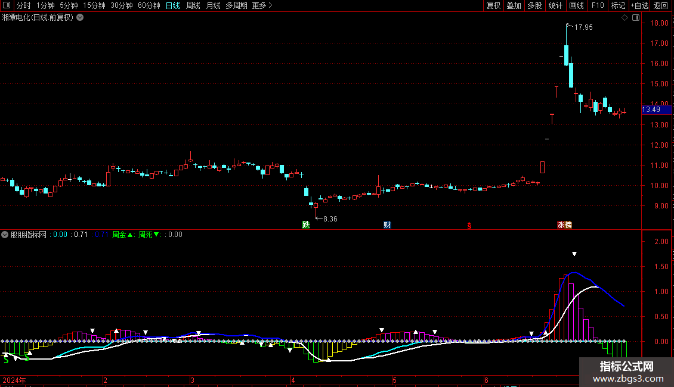Open the 多股 multi-stock view
The width and height of the screenshot is (674, 387).
(534, 5)
